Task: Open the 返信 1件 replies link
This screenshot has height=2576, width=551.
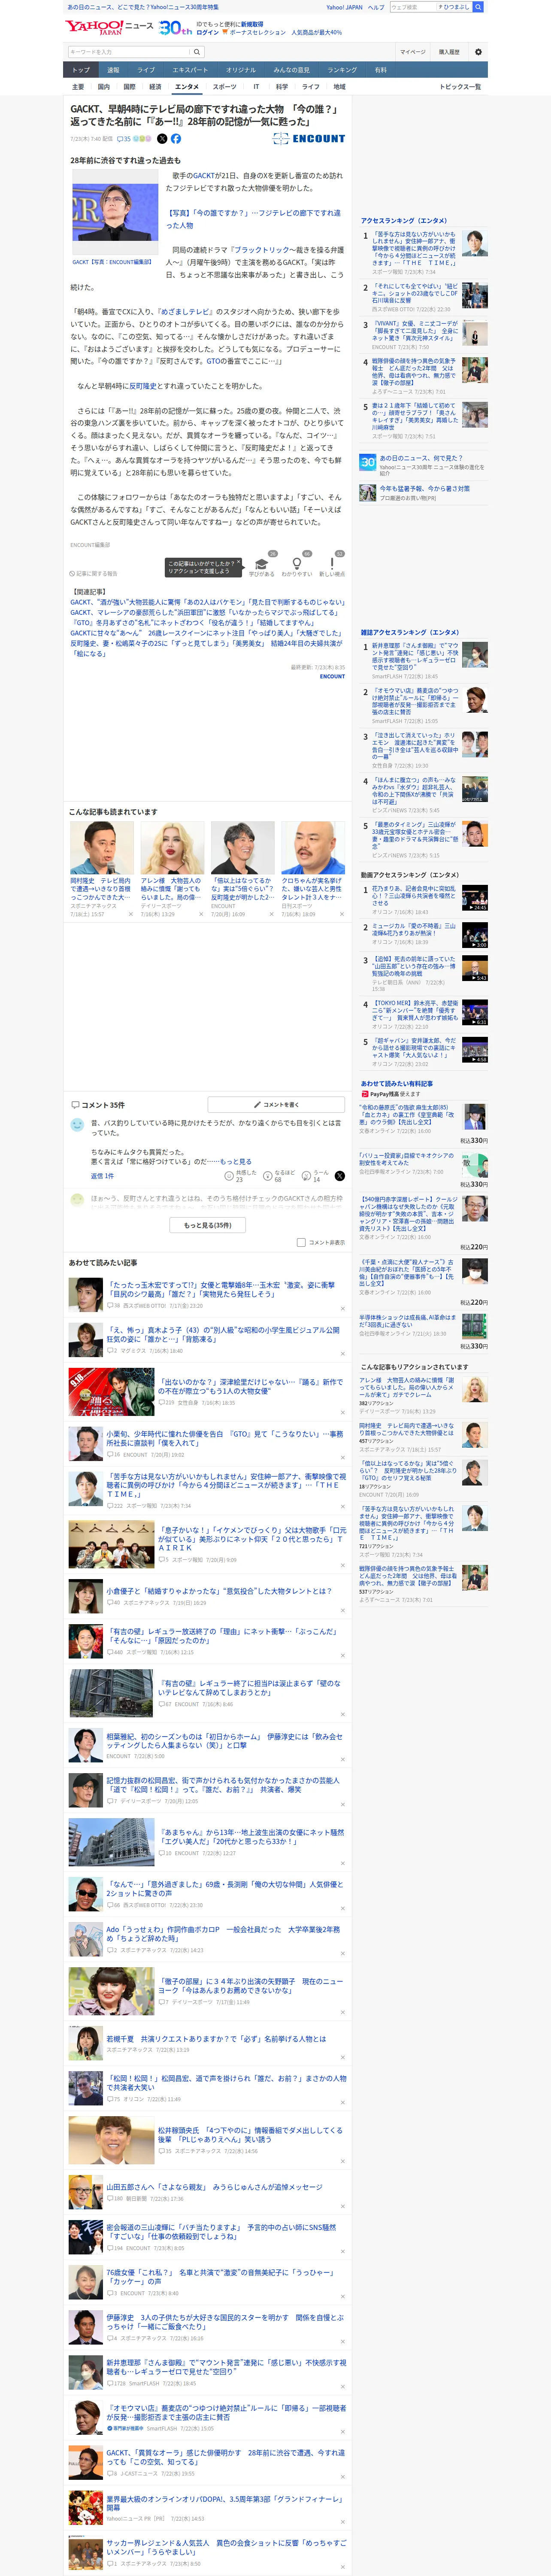Action: (x=103, y=1176)
